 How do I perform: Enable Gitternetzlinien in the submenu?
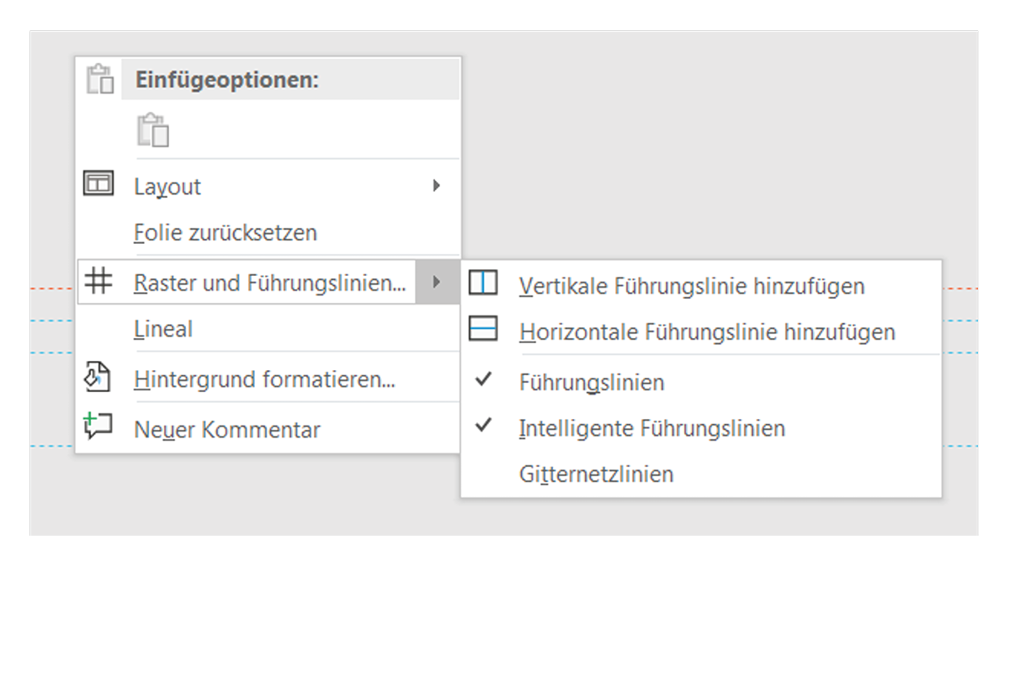(596, 474)
